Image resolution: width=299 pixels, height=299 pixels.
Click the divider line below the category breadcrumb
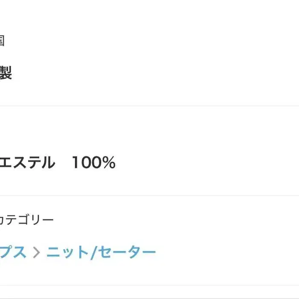pos(149,285)
